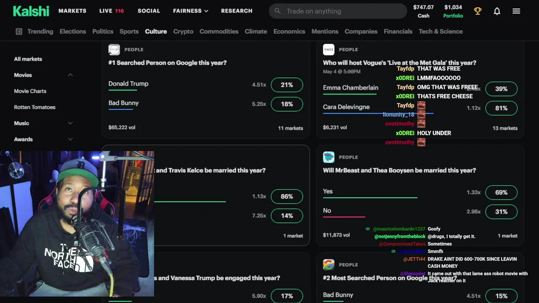Buy Bad Bunny at 15%
This screenshot has height=303, width=539.
[x=501, y=296]
